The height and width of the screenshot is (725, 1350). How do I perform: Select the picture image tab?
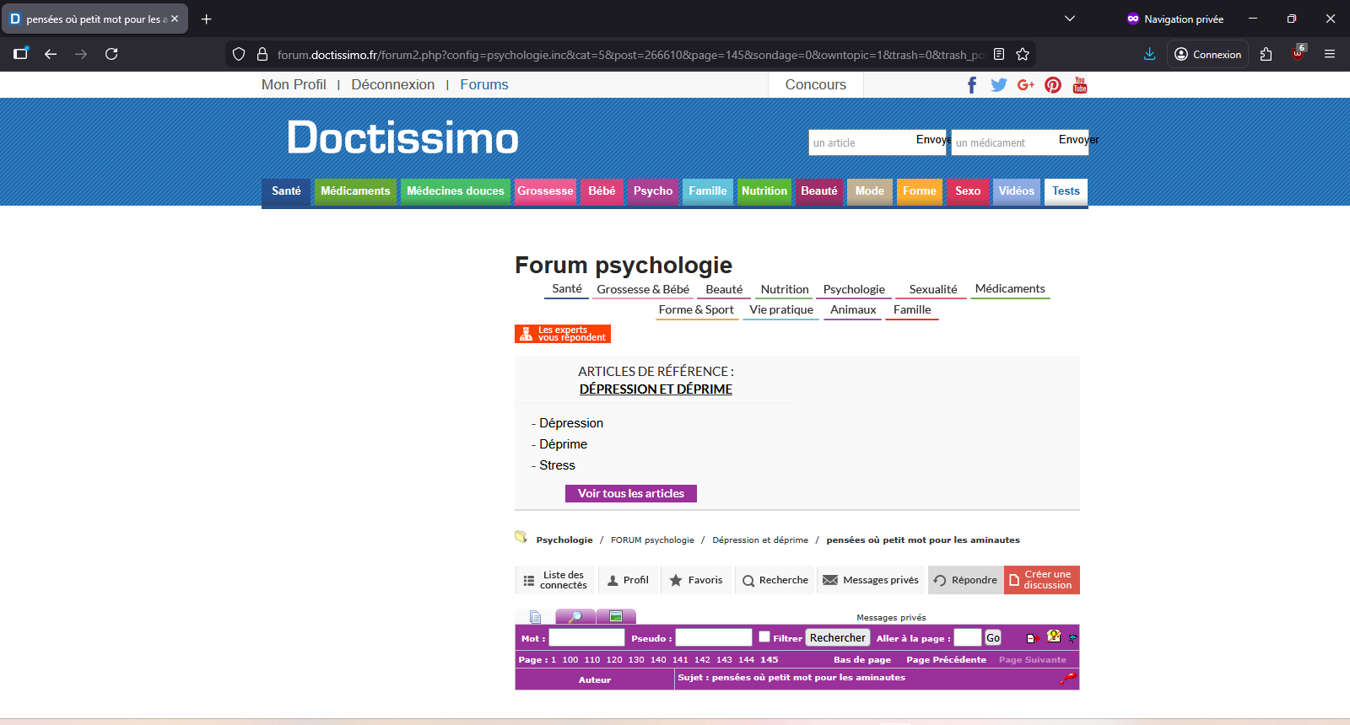pos(616,616)
